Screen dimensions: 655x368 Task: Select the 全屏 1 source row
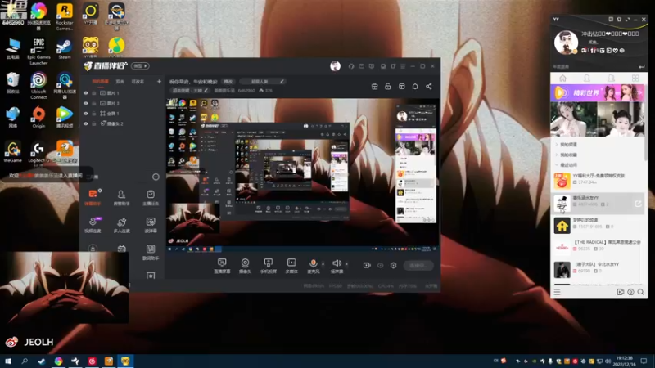(122, 114)
